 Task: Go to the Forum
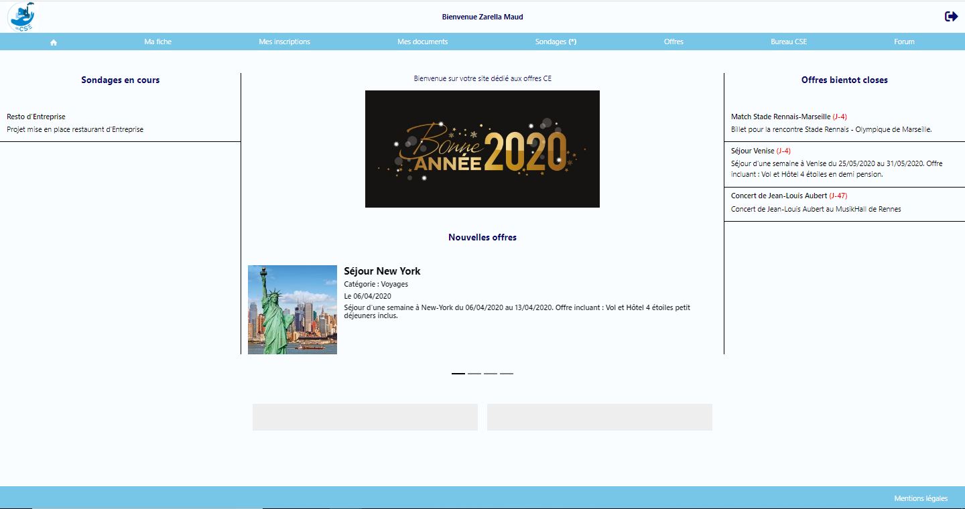click(903, 42)
